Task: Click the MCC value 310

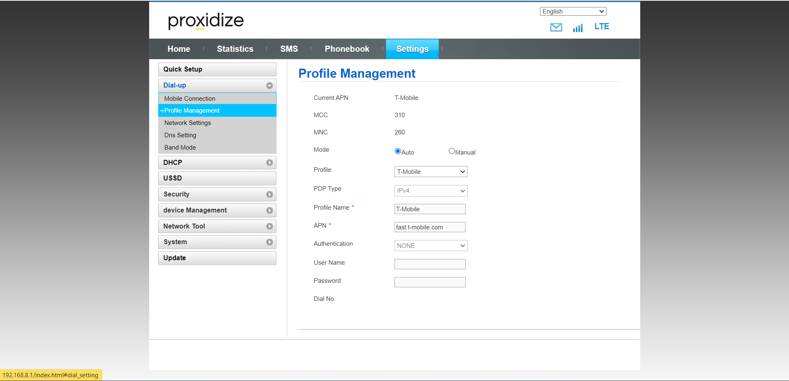Action: coord(400,115)
